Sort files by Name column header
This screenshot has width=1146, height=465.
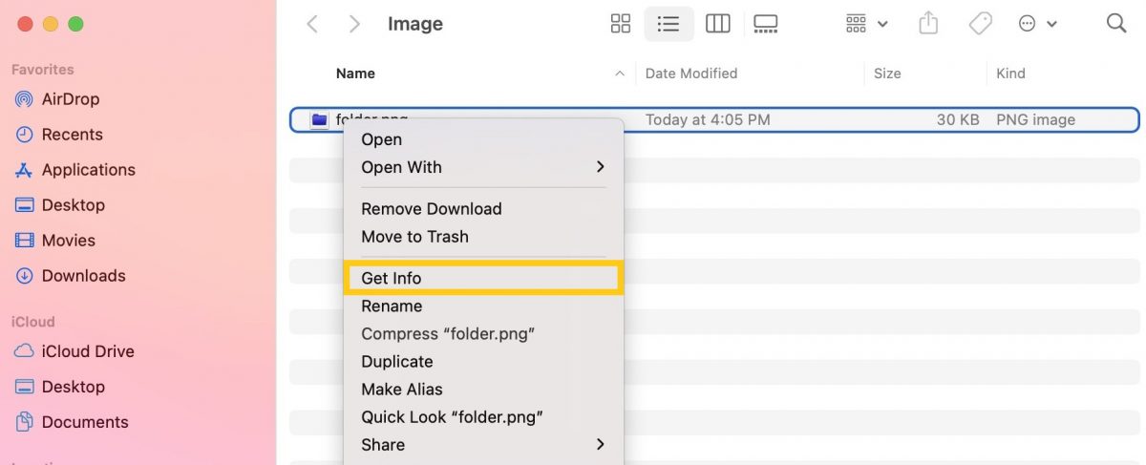(x=355, y=74)
